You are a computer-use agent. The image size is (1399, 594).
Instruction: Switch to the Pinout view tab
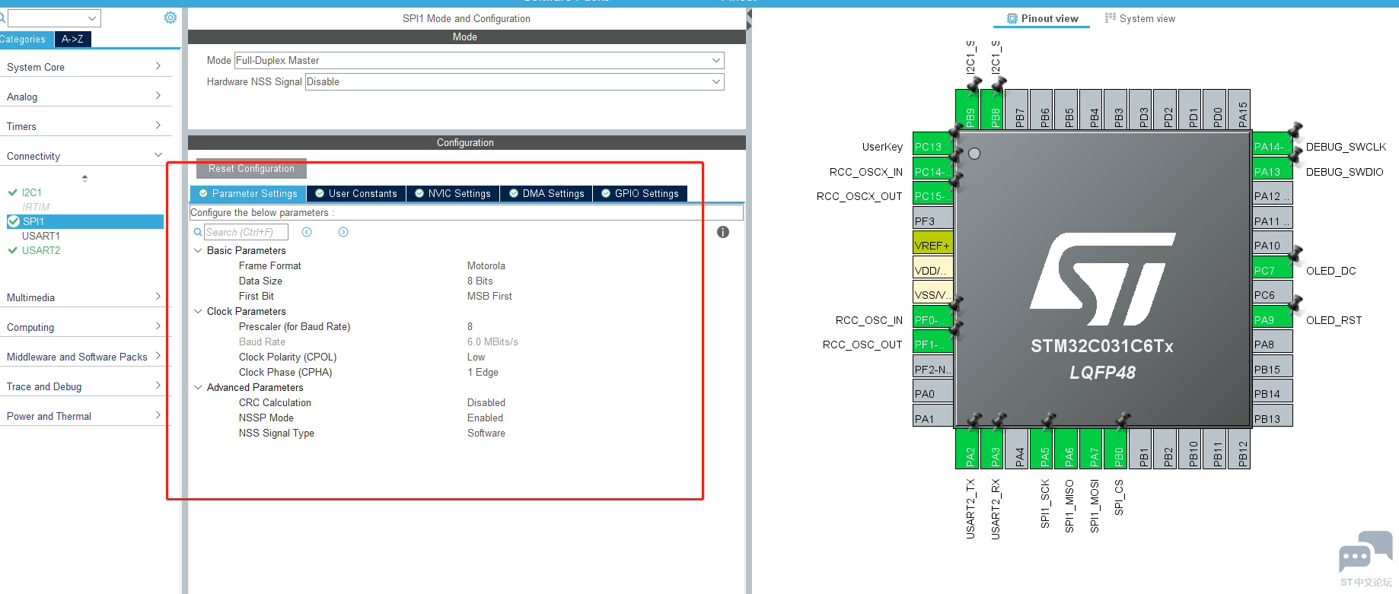click(x=1042, y=18)
